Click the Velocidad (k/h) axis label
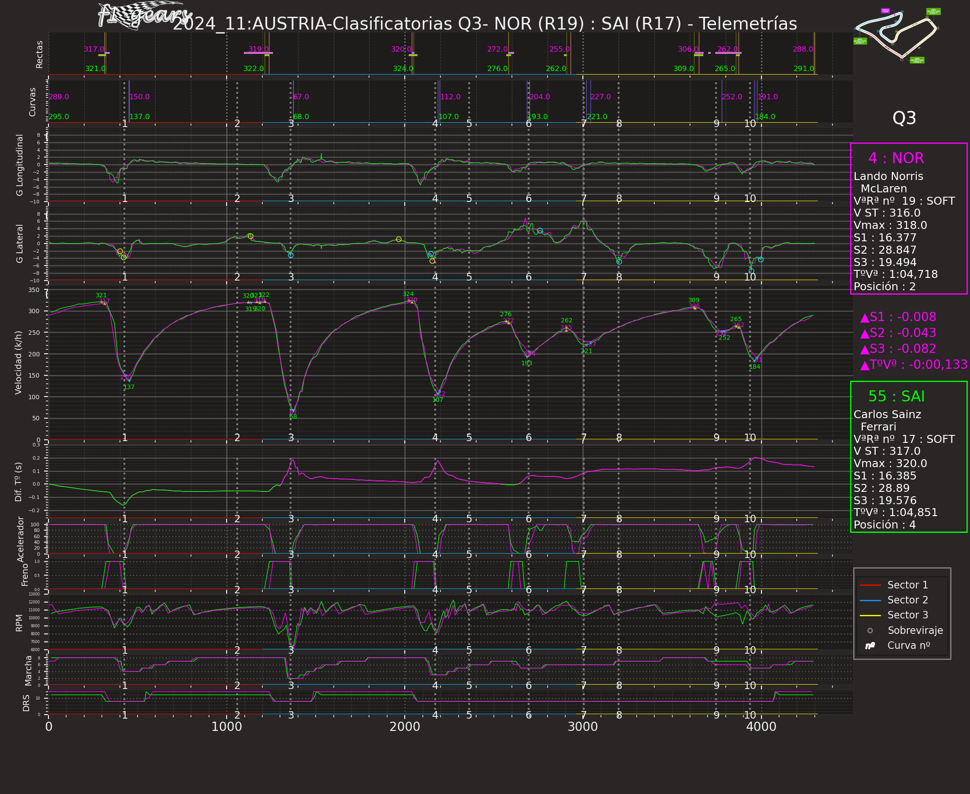970x794 pixels. [x=18, y=363]
